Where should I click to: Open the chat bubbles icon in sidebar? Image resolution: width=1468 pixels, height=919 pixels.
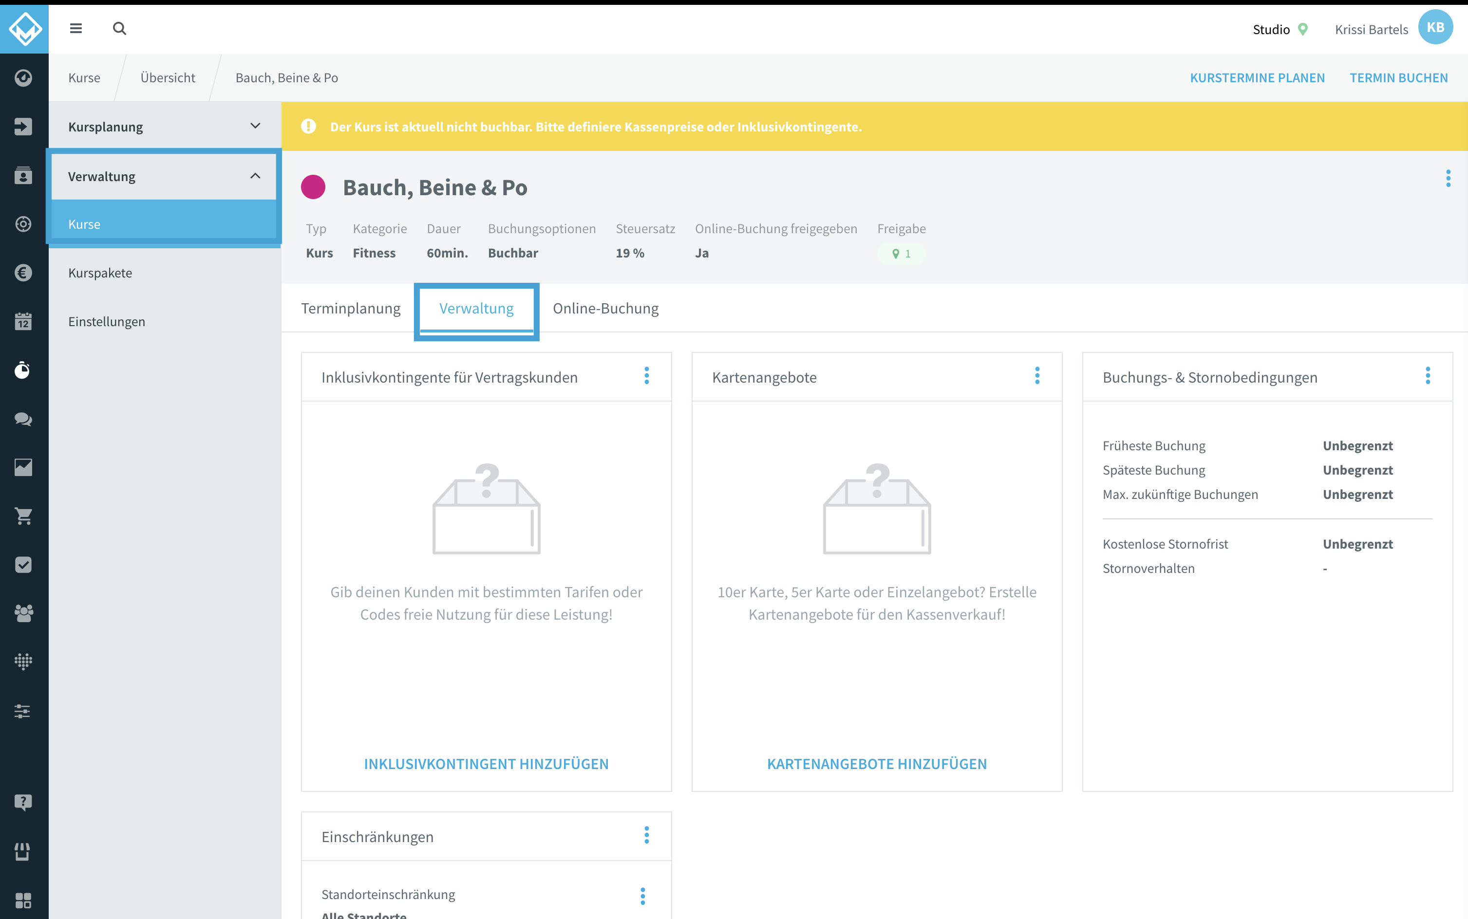pos(23,419)
